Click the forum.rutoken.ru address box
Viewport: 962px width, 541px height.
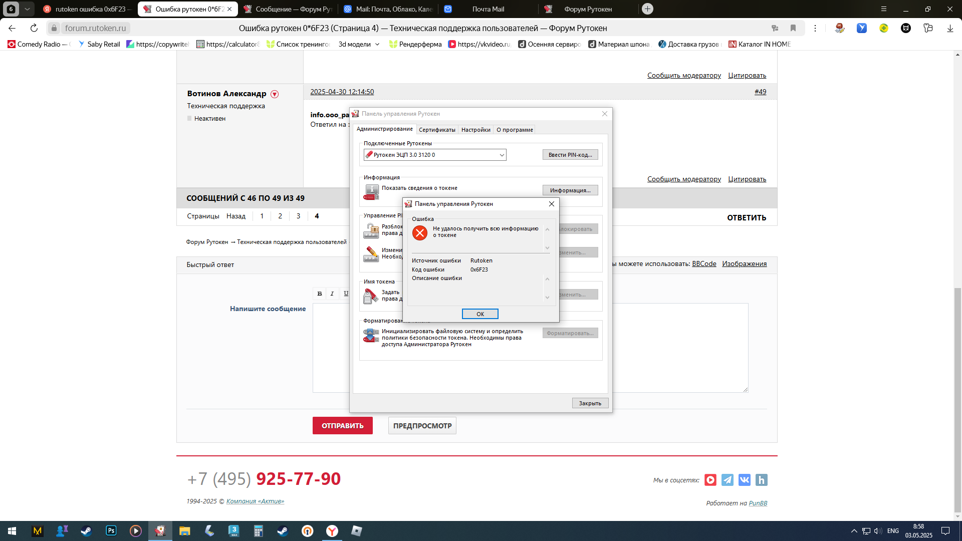[x=95, y=28]
